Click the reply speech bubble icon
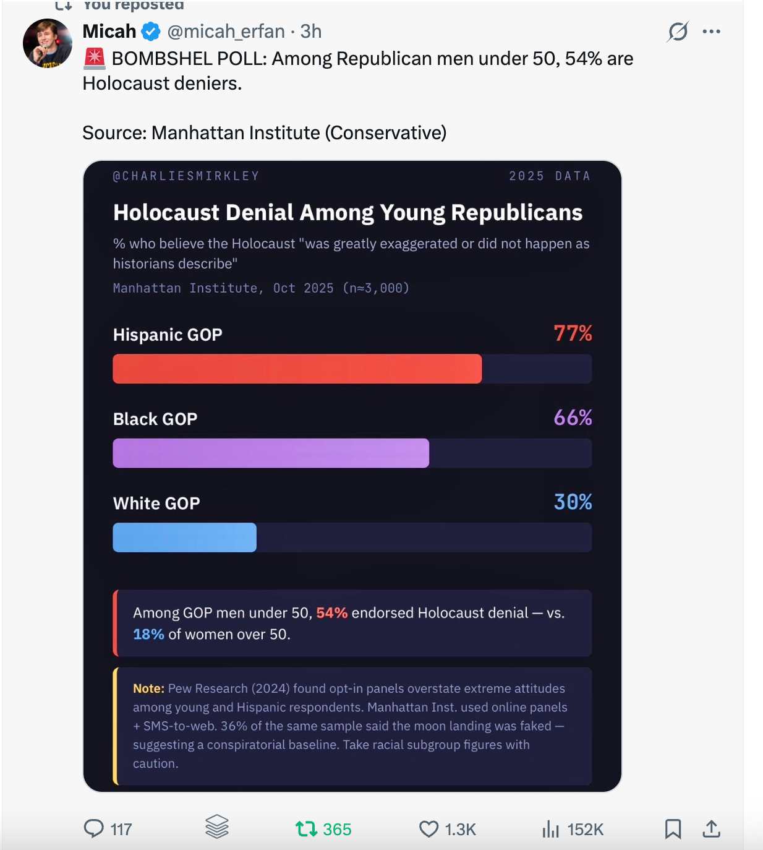This screenshot has width=763, height=850. tap(94, 828)
